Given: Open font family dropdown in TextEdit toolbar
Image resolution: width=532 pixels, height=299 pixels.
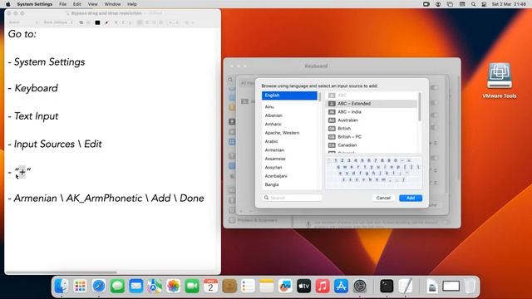Looking at the screenshot, I should tap(23, 22).
